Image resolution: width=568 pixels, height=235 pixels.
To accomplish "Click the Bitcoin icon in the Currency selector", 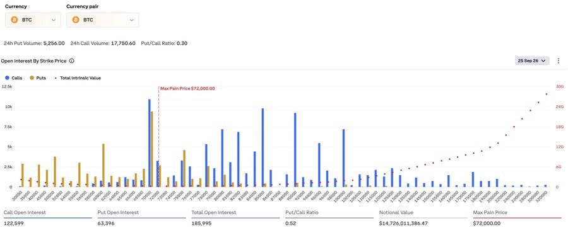I will (15, 20).
